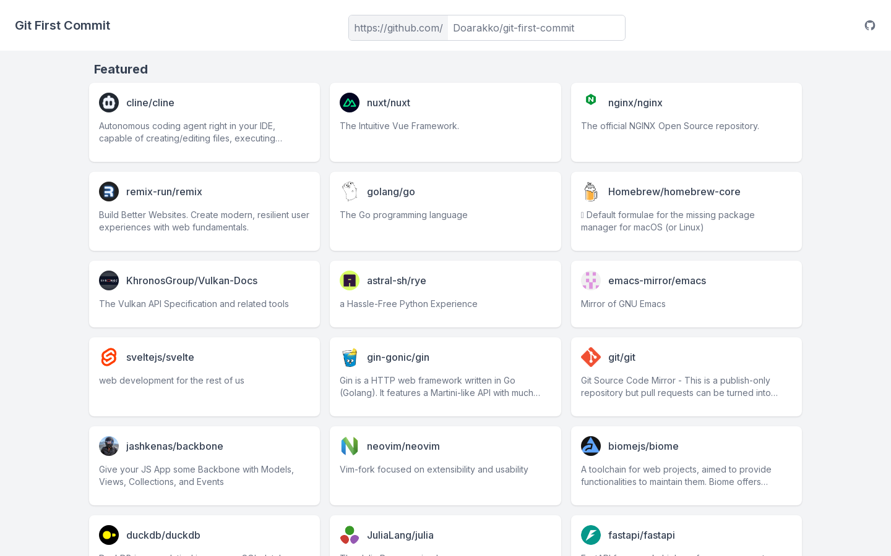Open the Homebrew/homebrew-core repository title
Screen dimensions: 891x556
674,192
